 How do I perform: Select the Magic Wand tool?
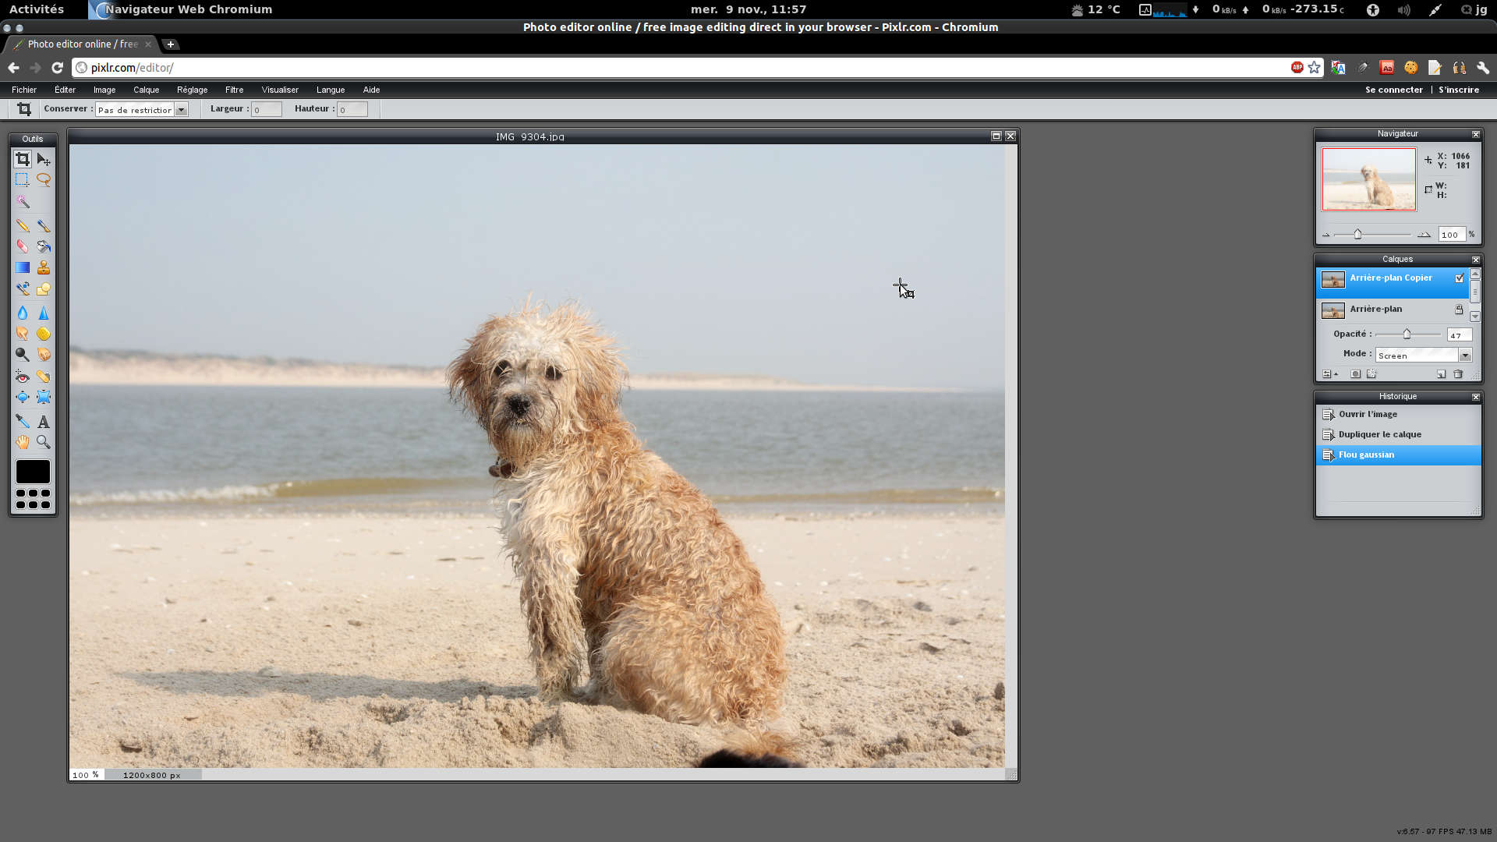click(x=23, y=202)
